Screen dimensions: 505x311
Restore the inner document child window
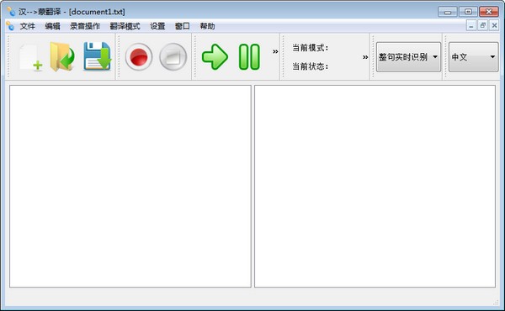(x=482, y=25)
